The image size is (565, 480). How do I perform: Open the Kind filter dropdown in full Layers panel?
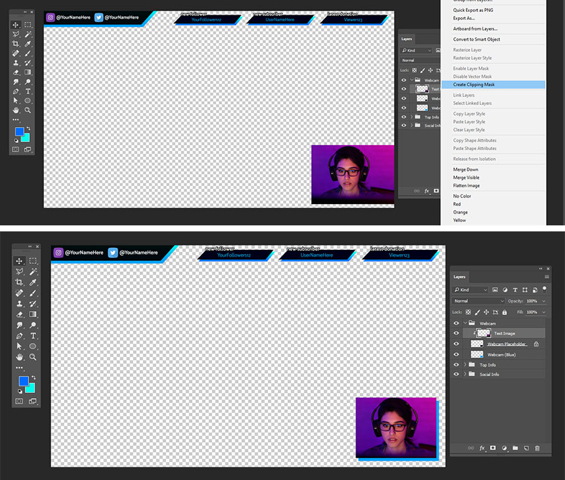pyautogui.click(x=470, y=290)
